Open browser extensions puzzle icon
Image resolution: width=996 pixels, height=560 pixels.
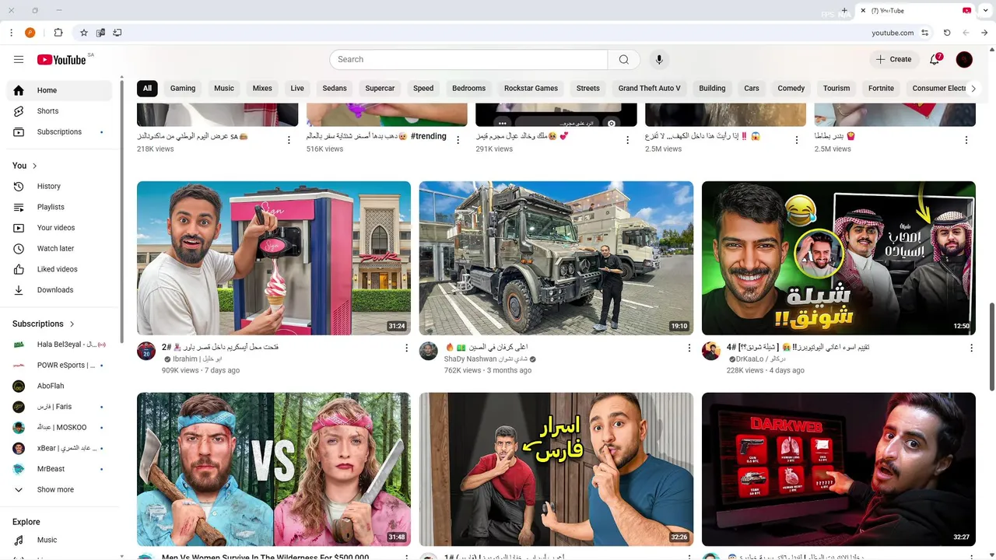click(x=58, y=33)
